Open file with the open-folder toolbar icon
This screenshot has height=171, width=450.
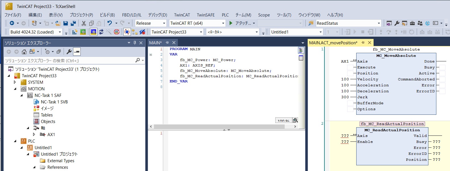pyautogui.click(x=58, y=23)
